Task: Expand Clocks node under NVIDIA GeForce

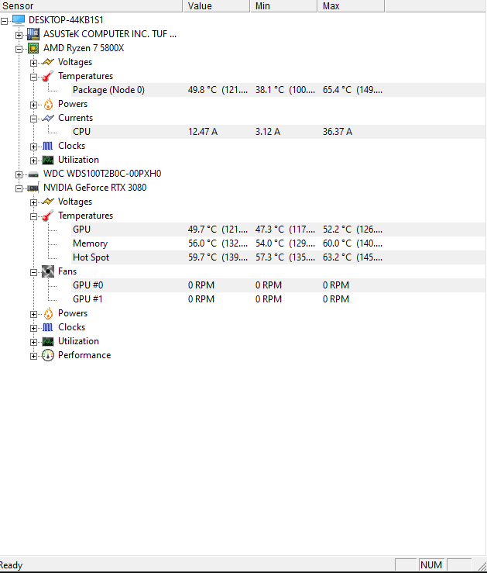Action: click(33, 328)
